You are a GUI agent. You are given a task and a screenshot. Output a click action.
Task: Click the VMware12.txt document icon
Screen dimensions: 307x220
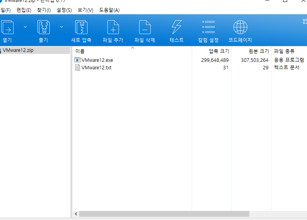click(x=78, y=67)
